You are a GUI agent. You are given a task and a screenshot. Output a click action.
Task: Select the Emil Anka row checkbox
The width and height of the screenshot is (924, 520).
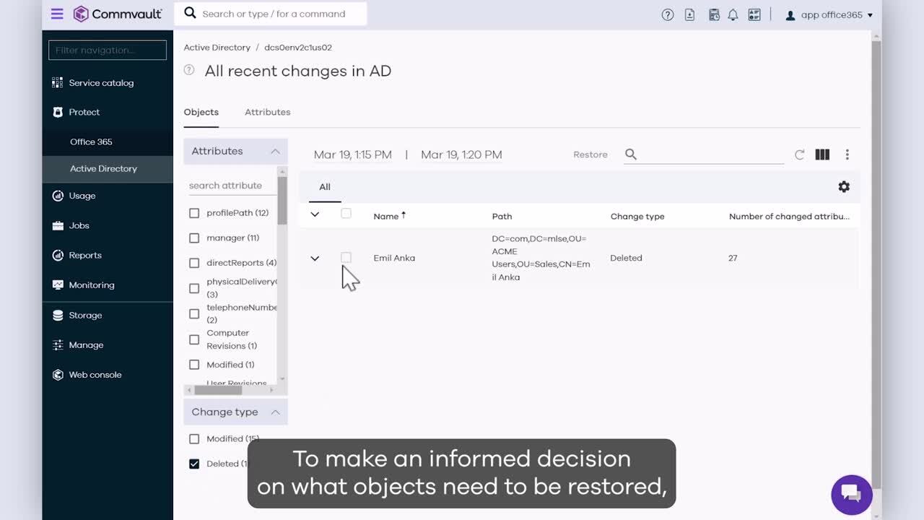click(346, 258)
